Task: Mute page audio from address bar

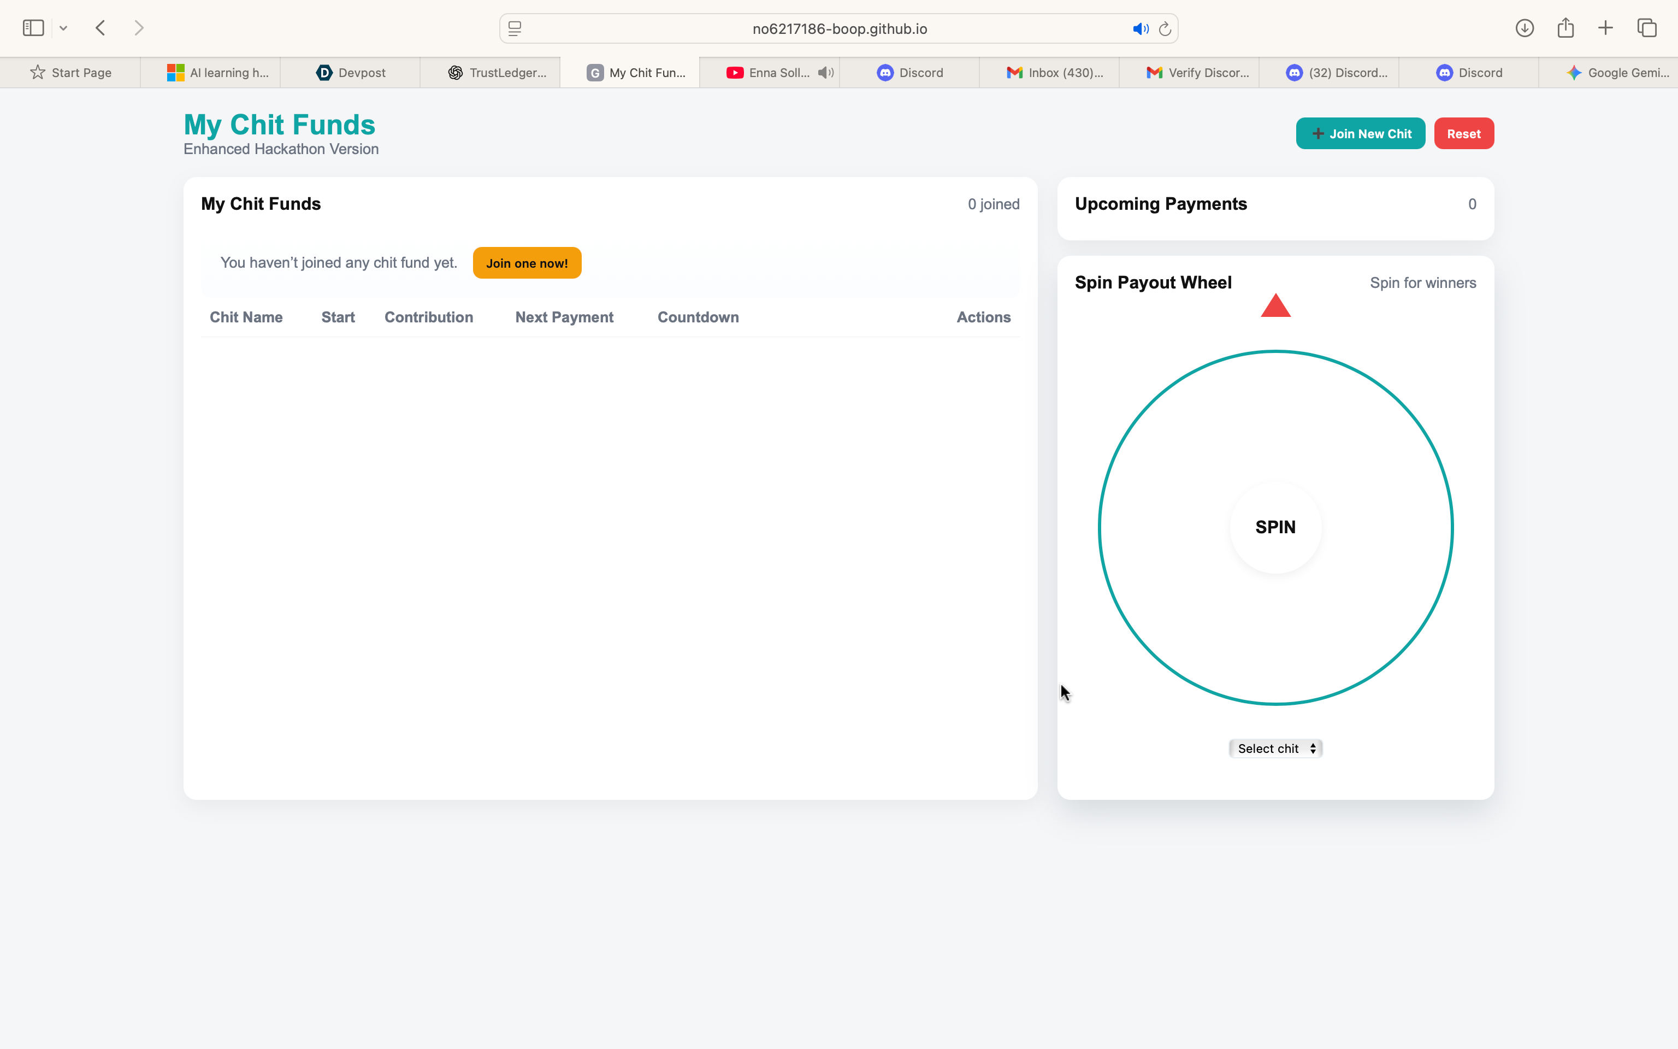Action: click(1139, 29)
